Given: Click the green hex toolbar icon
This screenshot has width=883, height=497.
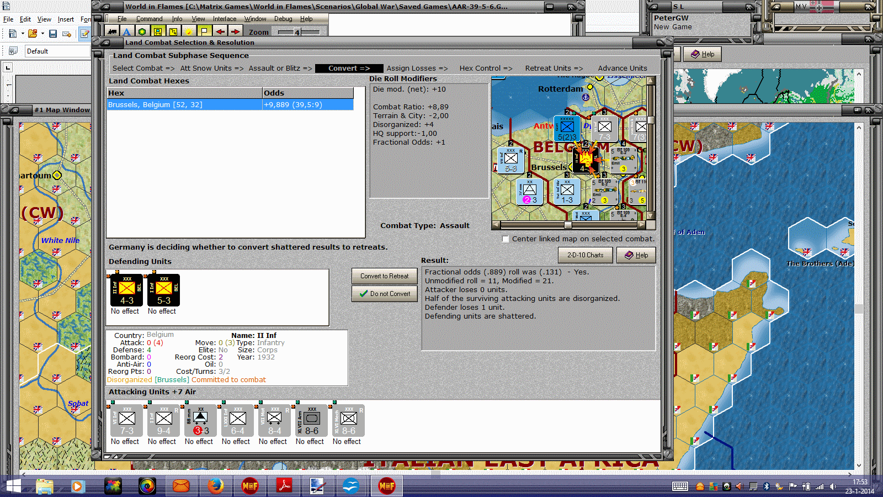Looking at the screenshot, I should 142,32.
